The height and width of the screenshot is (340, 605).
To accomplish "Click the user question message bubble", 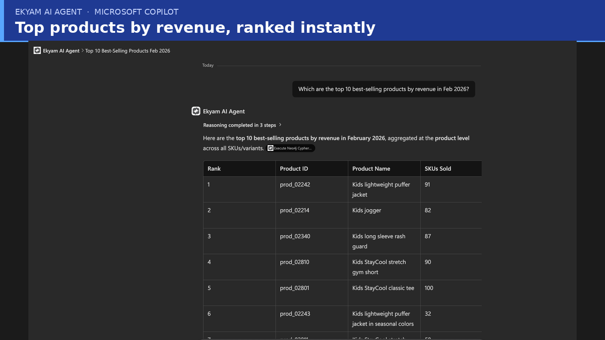I will pos(384,89).
